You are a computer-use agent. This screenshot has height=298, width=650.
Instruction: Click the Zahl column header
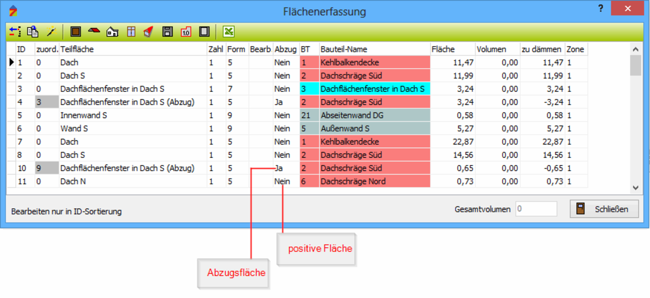pyautogui.click(x=216, y=49)
